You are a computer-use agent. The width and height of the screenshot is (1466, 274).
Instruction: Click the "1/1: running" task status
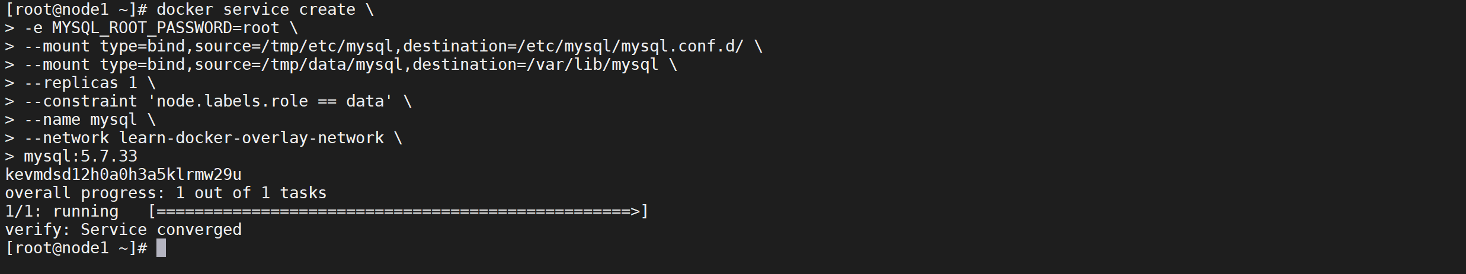pos(62,211)
